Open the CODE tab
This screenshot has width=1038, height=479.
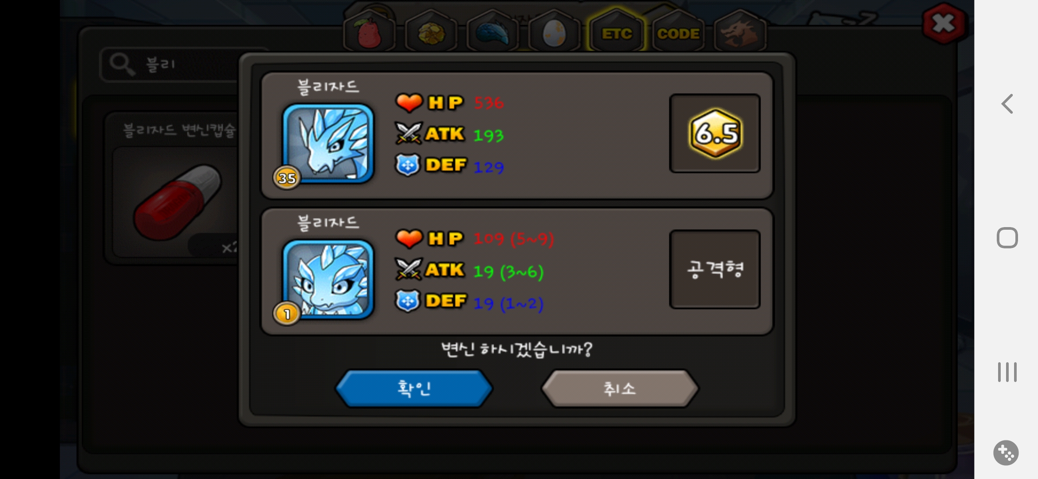pyautogui.click(x=678, y=32)
